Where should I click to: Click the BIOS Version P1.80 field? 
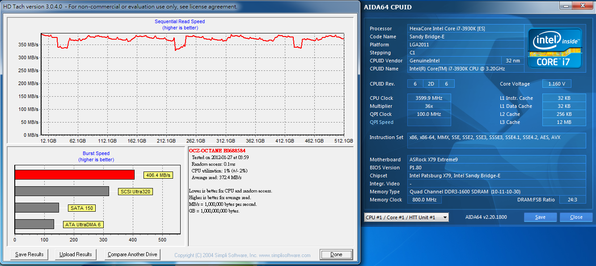[x=496, y=168]
